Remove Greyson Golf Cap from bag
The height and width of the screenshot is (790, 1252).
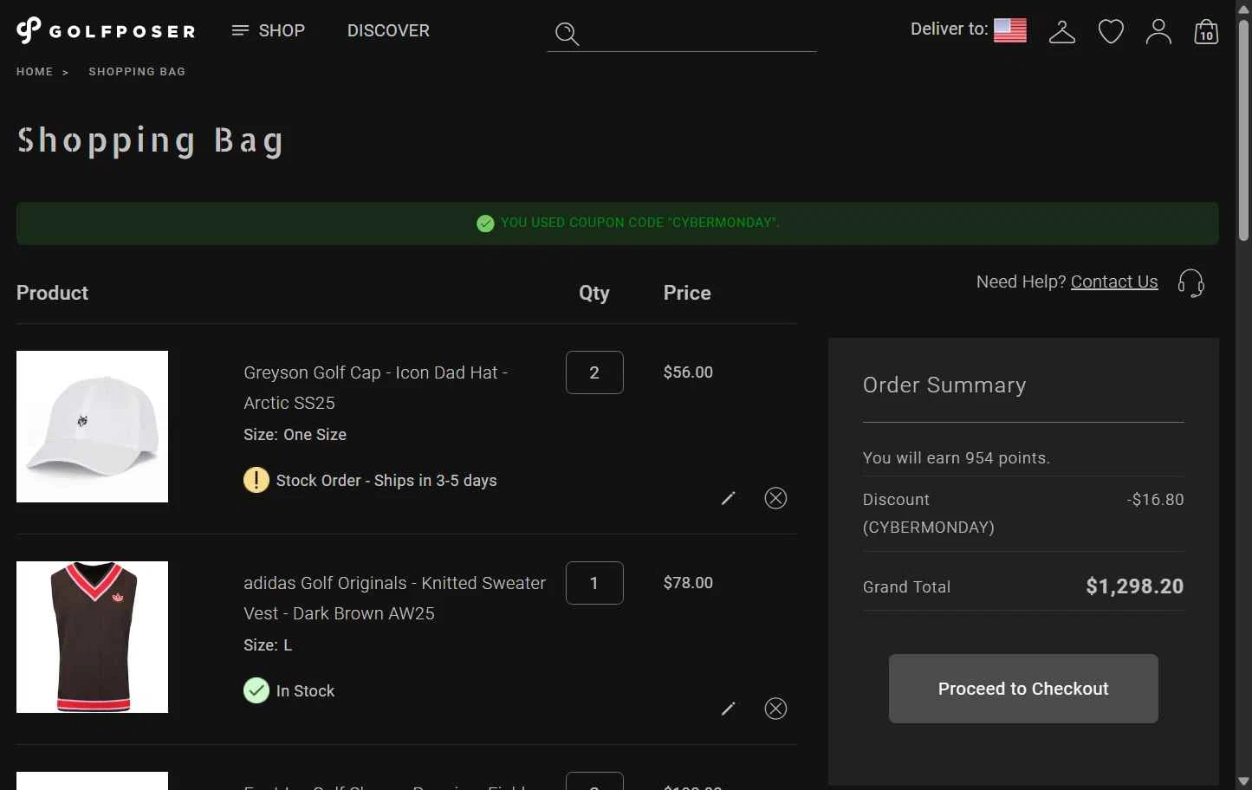click(775, 498)
